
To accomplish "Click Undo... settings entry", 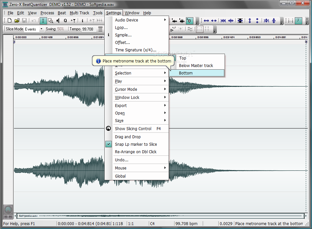I will point(137,160).
